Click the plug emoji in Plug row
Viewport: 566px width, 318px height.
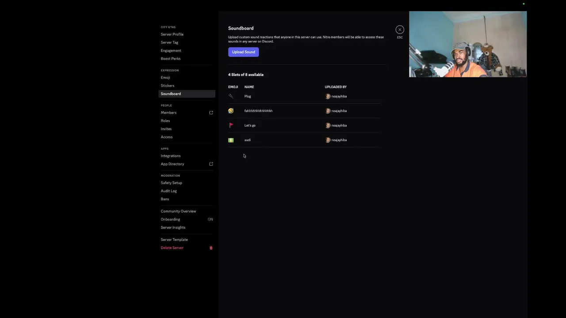pos(231,96)
